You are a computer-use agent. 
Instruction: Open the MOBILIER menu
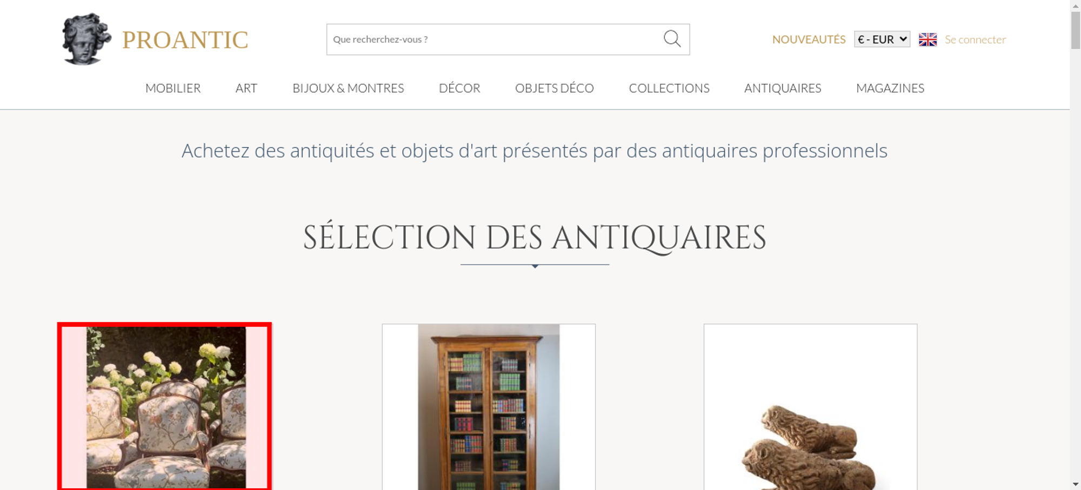tap(173, 88)
